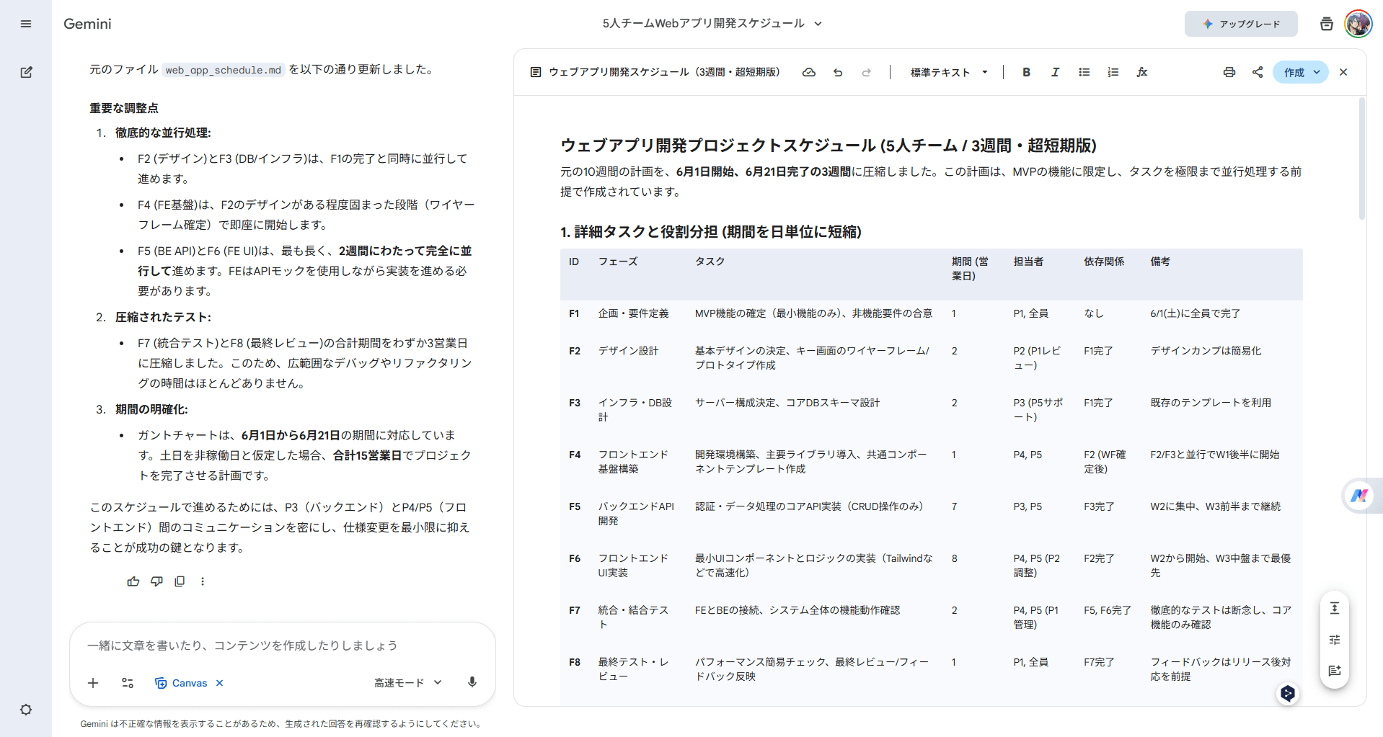The image size is (1383, 737).
Task: Open more response options via three dots
Action: pyautogui.click(x=203, y=581)
